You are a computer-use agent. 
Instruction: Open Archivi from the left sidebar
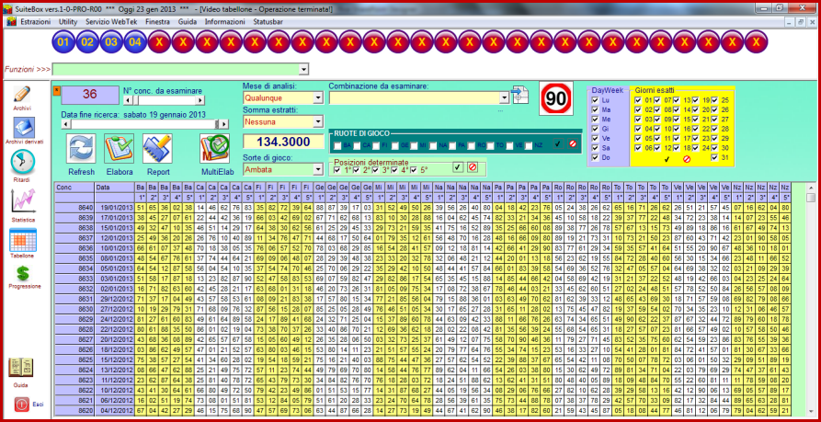tap(22, 96)
